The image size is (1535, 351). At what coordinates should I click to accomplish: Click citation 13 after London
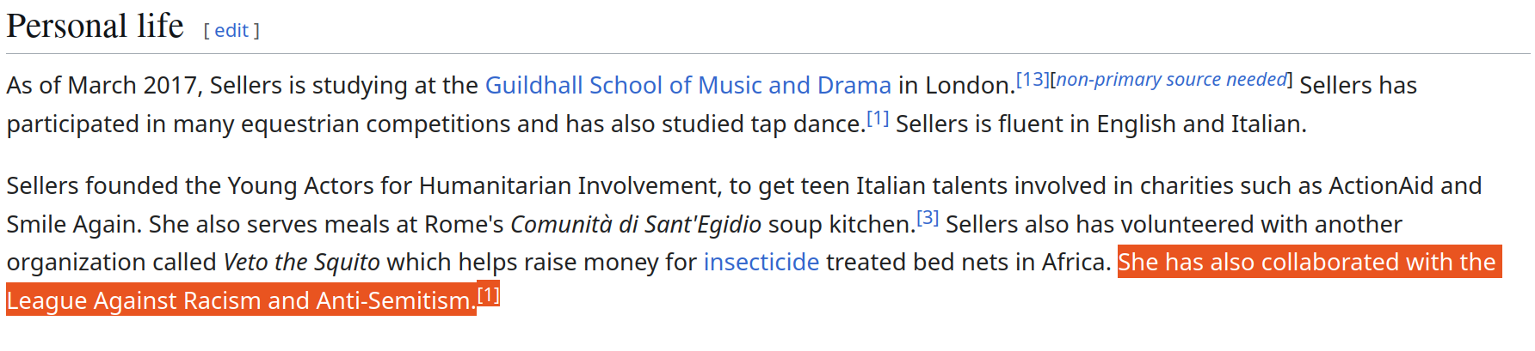click(x=1033, y=79)
